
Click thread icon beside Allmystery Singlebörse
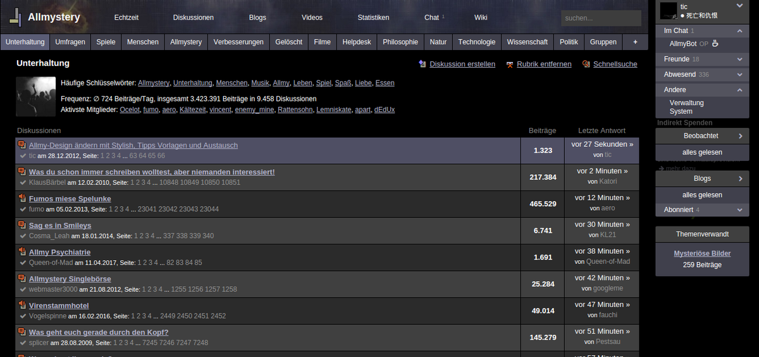click(x=22, y=279)
